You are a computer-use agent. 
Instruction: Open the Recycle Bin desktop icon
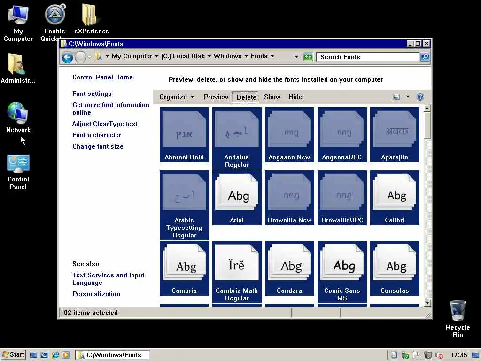[458, 319]
